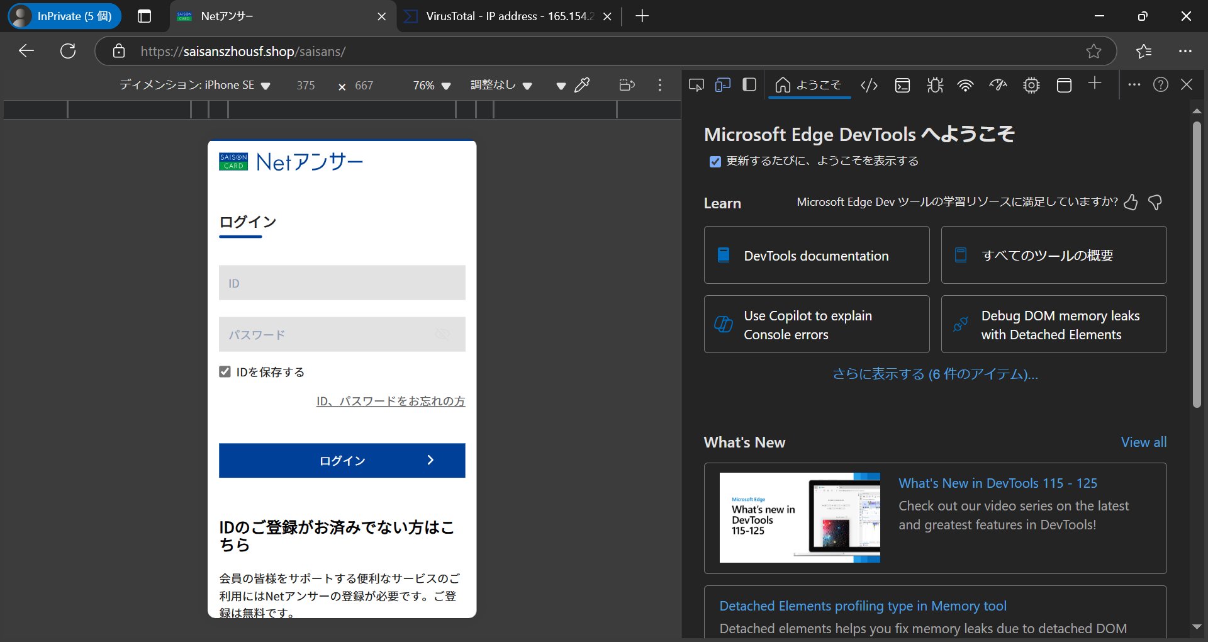Click the InPrivate profile button
Image resolution: width=1208 pixels, height=642 pixels.
point(64,16)
